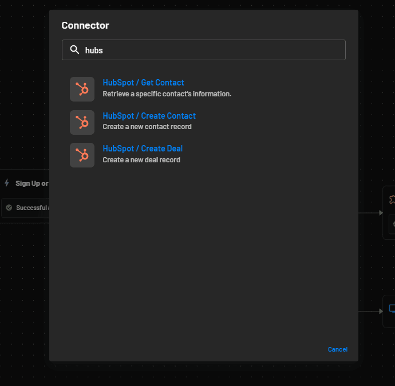Image resolution: width=395 pixels, height=386 pixels.
Task: Focus the connector search field containing "hubs"
Action: pyautogui.click(x=212, y=50)
